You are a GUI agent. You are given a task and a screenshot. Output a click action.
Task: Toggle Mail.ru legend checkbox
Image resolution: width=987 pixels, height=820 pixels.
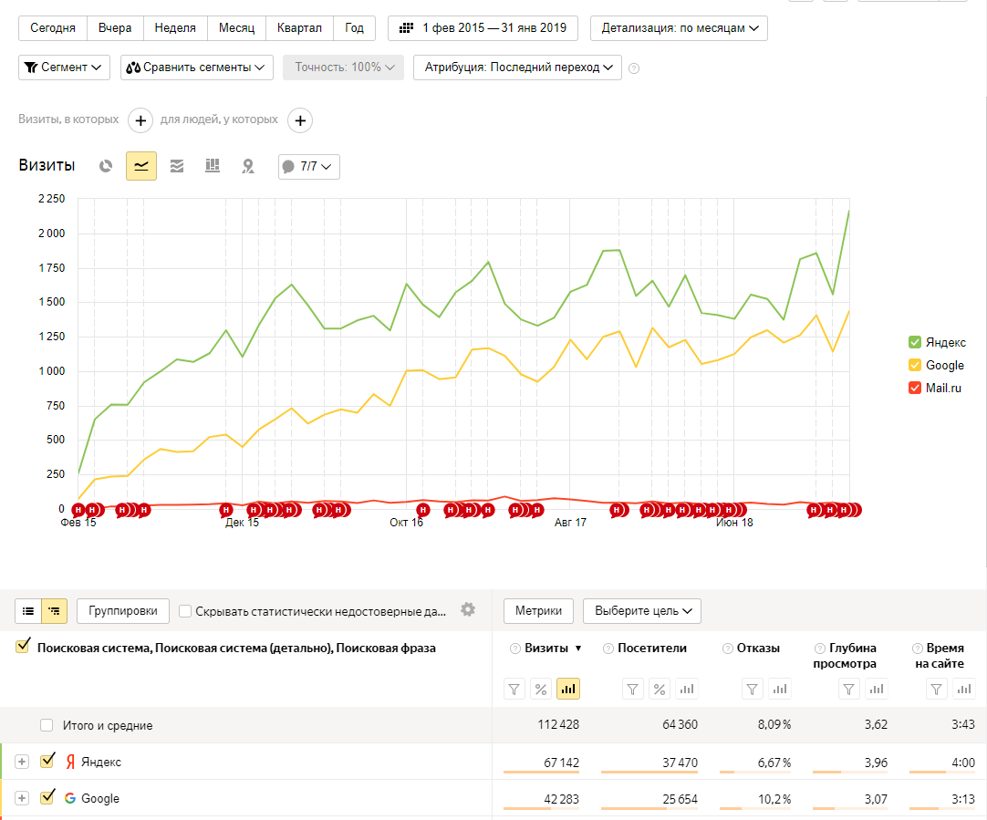point(915,388)
